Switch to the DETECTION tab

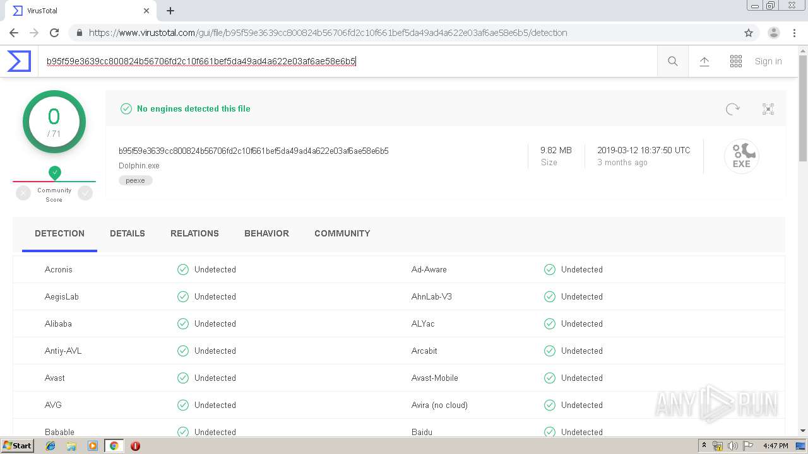[59, 233]
